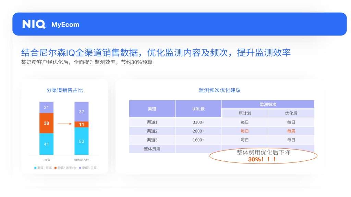Viewport: 351px width, 197px height.
Task: Select orange segment 11 in 销售额占比 bar
Action: tap(82, 124)
